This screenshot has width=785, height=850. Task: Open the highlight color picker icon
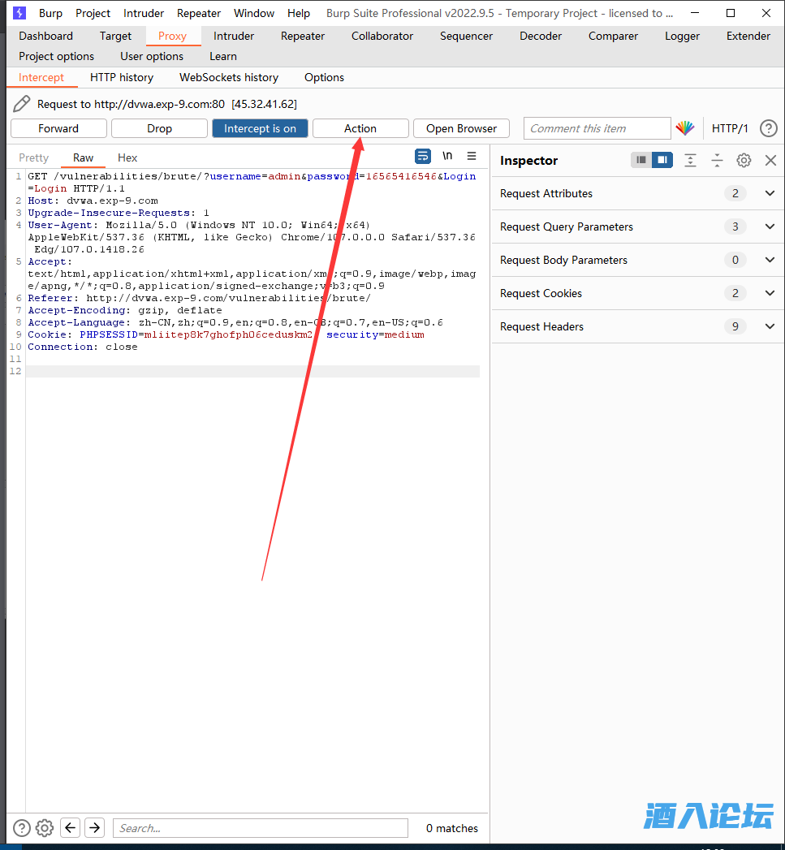pos(685,128)
